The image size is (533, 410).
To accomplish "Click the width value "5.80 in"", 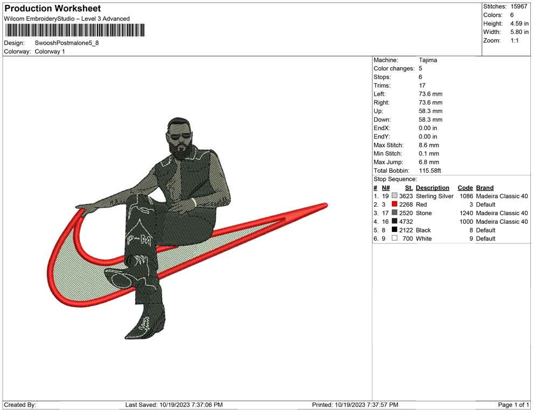I will click(519, 32).
